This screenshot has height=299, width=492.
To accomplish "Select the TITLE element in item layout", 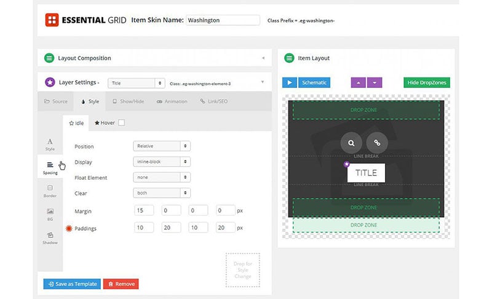I will [366, 173].
